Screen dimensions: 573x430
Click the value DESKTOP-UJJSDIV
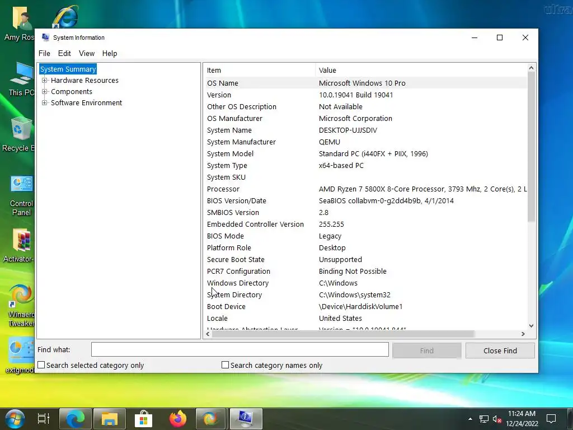(x=348, y=130)
